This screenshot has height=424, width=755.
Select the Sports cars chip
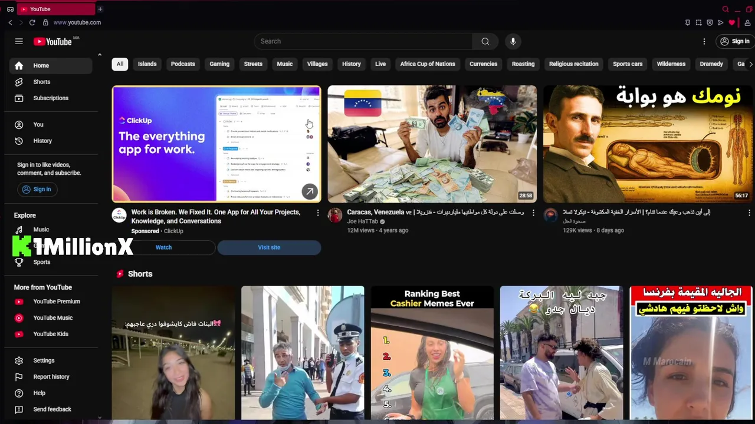click(x=628, y=64)
